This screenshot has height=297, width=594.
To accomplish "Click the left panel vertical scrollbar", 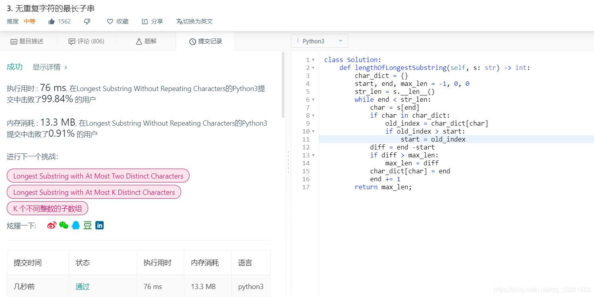I will (x=283, y=84).
